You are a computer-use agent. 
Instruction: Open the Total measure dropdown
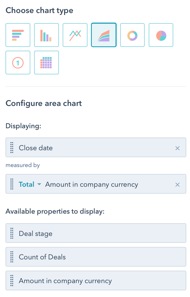pyautogui.click(x=30, y=184)
